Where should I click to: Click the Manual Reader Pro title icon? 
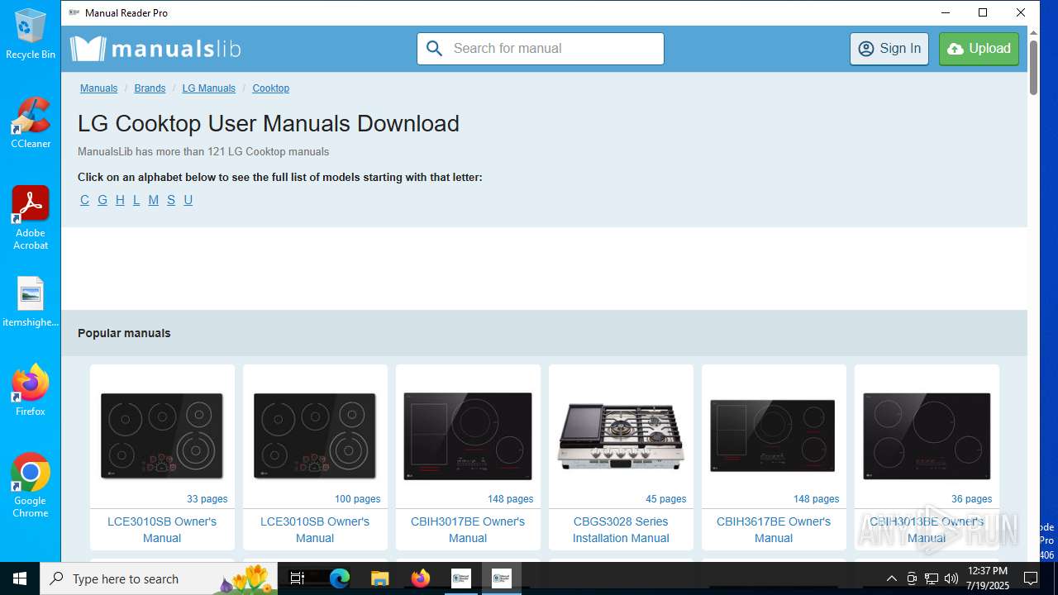point(74,13)
